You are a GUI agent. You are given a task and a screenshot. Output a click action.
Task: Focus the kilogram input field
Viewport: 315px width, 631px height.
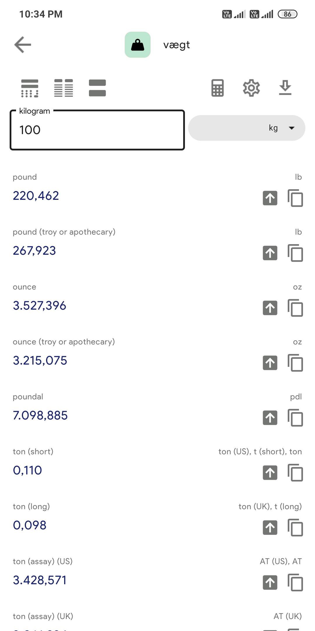(x=97, y=130)
